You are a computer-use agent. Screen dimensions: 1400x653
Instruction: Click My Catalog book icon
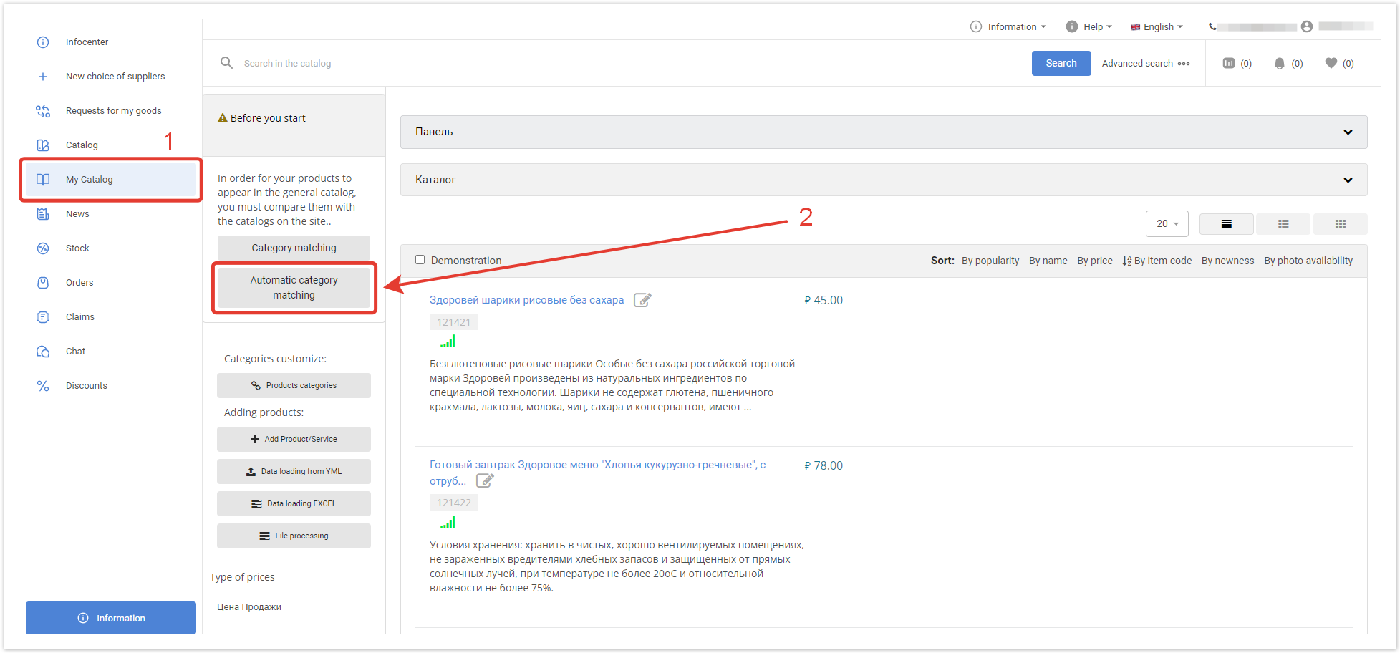[x=43, y=180]
